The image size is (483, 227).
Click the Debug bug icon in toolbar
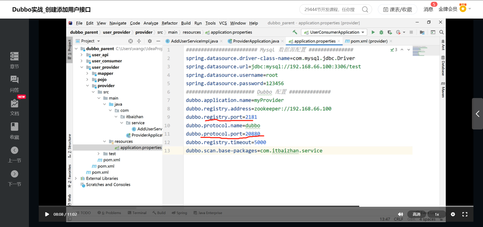381,32
